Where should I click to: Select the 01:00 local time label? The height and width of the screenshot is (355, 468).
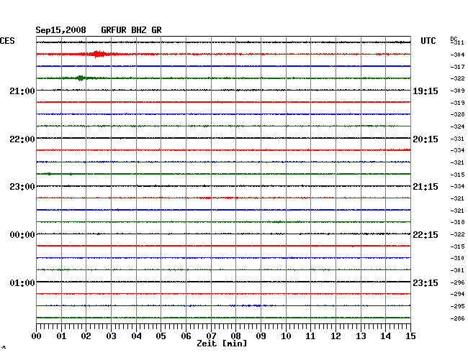point(22,282)
